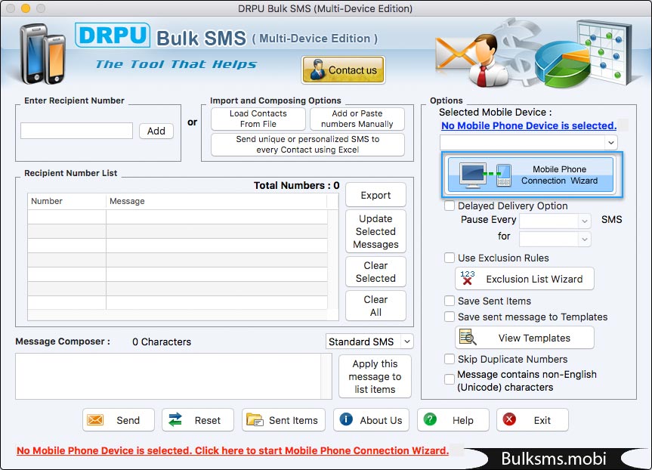Click the Contact us button
The image size is (652, 470).
(x=344, y=70)
